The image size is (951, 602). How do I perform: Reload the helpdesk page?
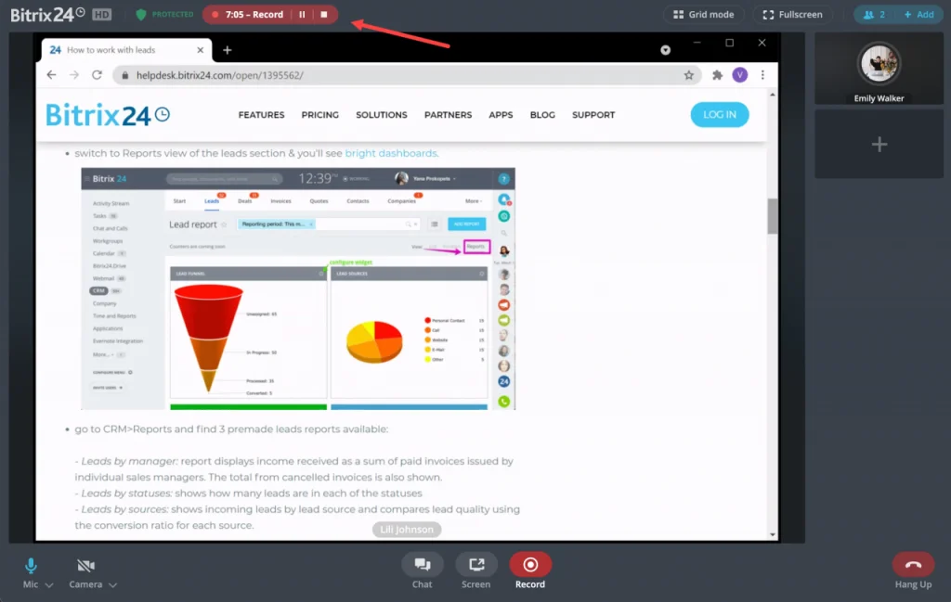click(x=97, y=75)
